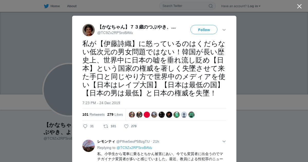The height and width of the screenshot is (162, 308).
Task: View the 279 Likes list
Action: point(115,114)
